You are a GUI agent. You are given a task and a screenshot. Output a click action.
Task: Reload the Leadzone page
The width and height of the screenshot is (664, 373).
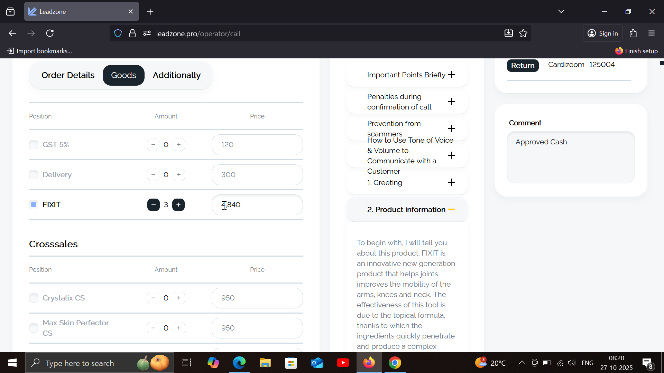pos(50,34)
